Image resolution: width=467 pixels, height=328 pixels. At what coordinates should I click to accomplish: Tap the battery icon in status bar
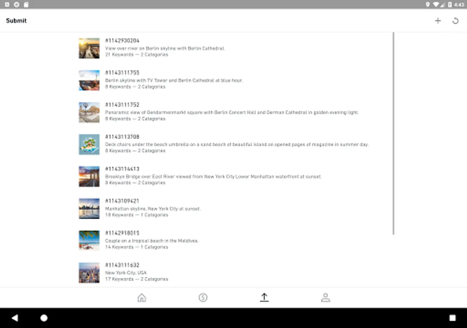[x=450, y=4]
